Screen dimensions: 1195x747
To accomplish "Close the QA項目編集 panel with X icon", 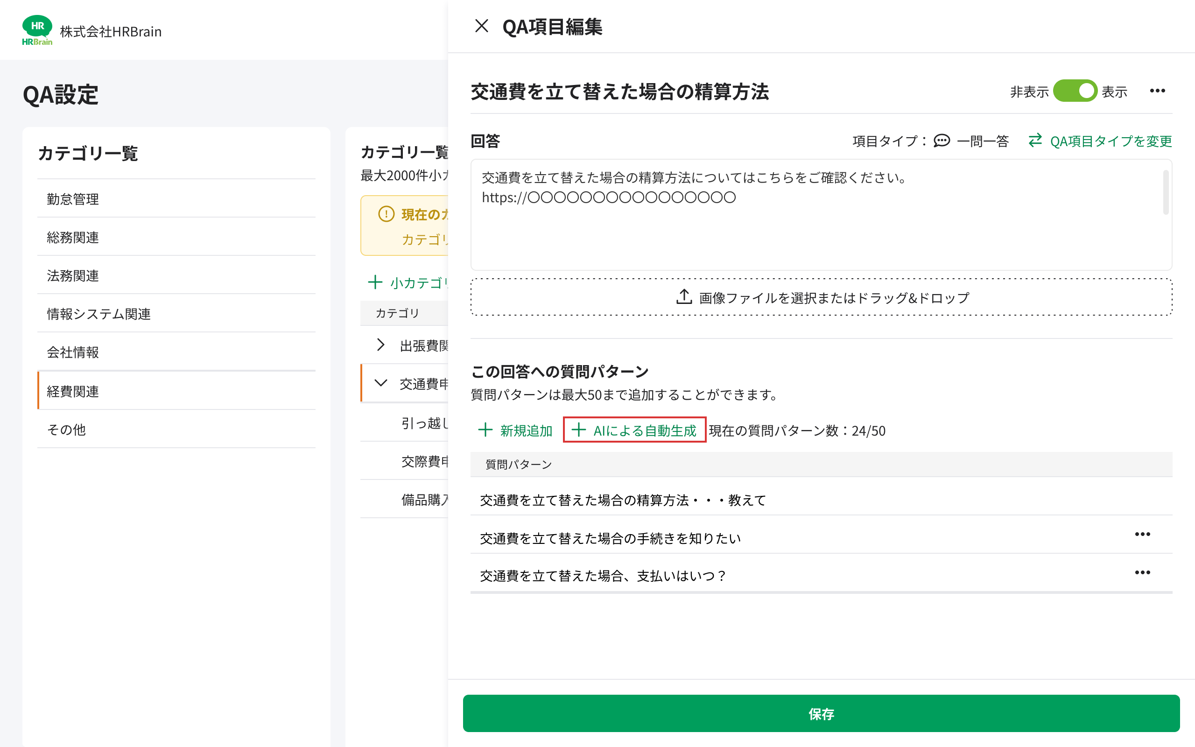I will (x=481, y=26).
